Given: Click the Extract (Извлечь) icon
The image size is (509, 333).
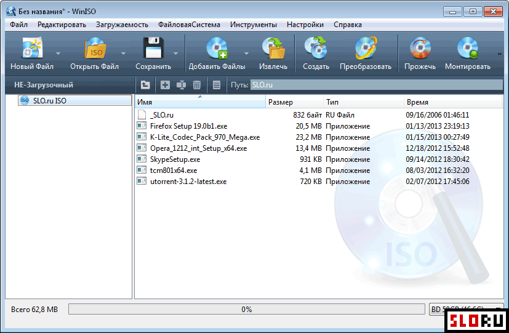Looking at the screenshot, I should click(273, 49).
